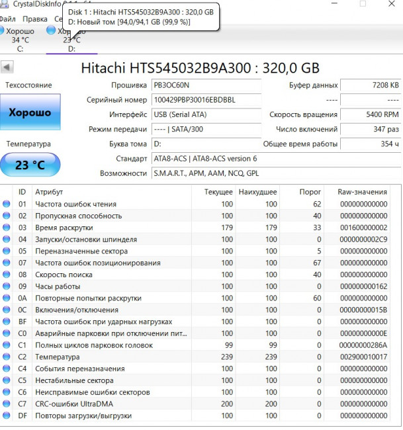The height and width of the screenshot is (430, 403).
Task: Click status dot for Переназначенные сектора
Action: [x=7, y=251]
